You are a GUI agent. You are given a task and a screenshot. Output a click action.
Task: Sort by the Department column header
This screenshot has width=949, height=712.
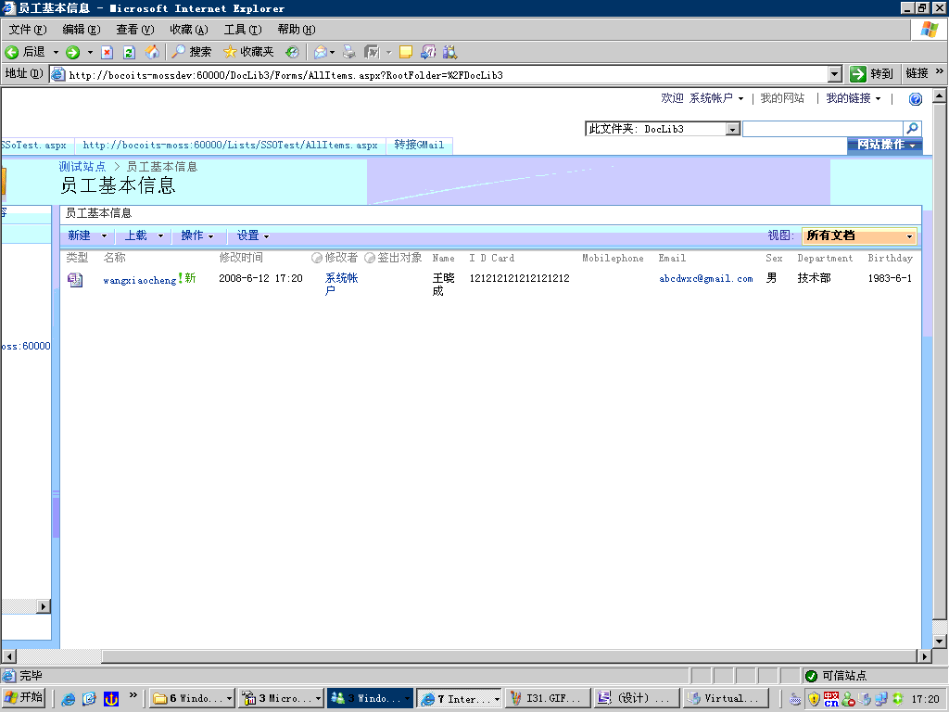[824, 258]
